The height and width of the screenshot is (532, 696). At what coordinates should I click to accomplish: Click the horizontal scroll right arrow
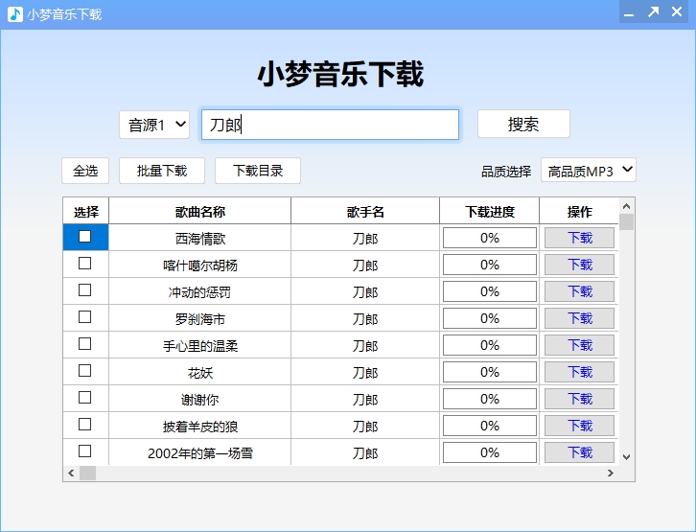coord(610,474)
